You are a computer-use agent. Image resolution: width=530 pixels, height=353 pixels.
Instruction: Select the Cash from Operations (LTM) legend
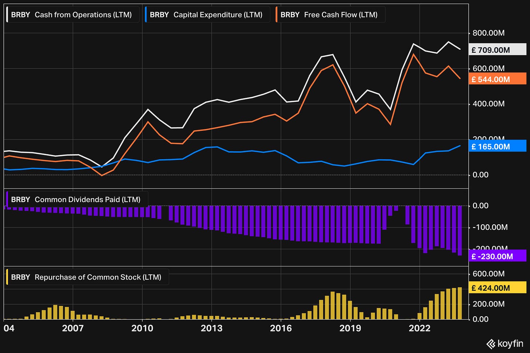point(72,15)
